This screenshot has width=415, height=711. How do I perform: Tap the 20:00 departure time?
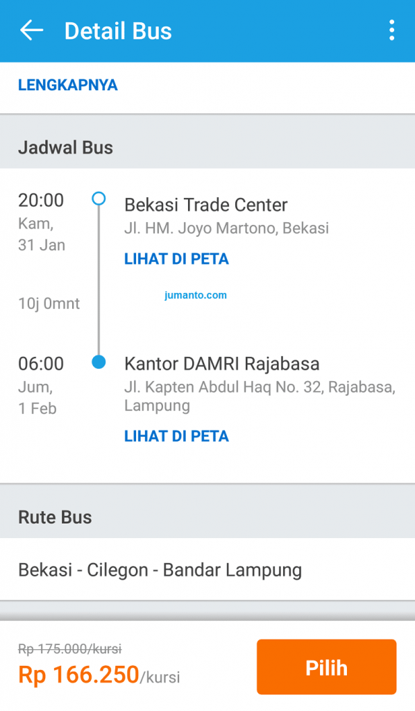(41, 201)
